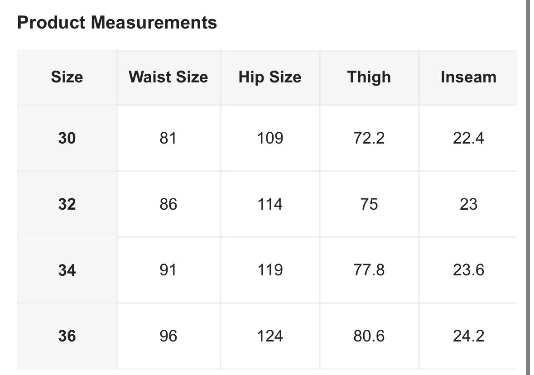Viewport: 534px width, 375px height.
Task: Click the Product Measurements heading
Action: coord(117,23)
